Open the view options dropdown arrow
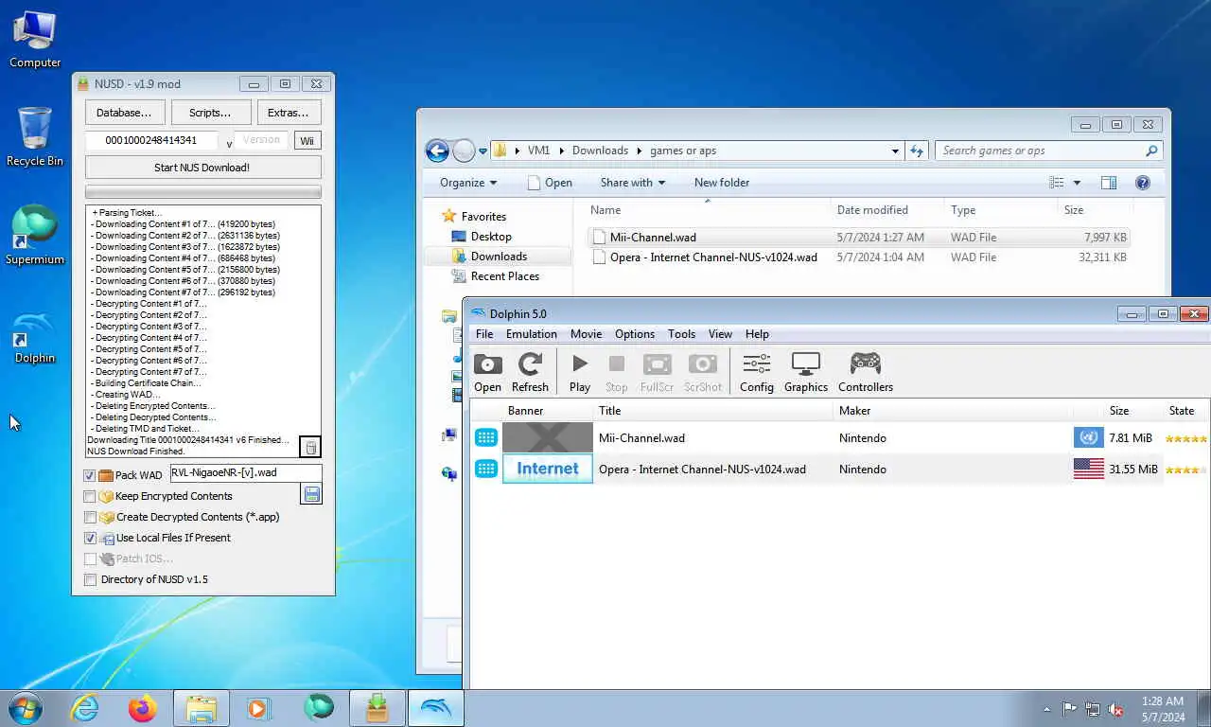 [x=1077, y=183]
